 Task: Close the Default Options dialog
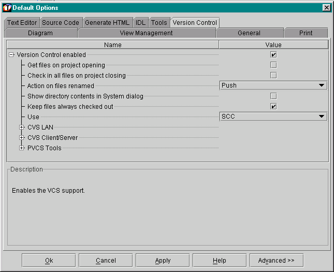tap(326, 8)
